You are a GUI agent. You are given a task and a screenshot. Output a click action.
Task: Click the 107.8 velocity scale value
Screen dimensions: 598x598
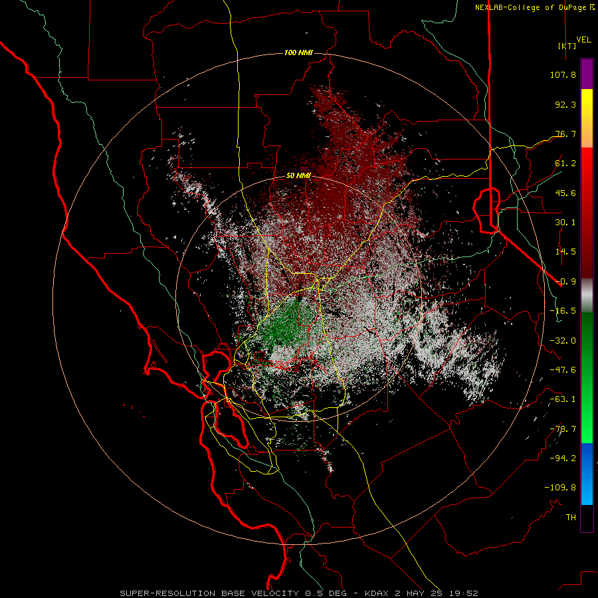point(563,74)
